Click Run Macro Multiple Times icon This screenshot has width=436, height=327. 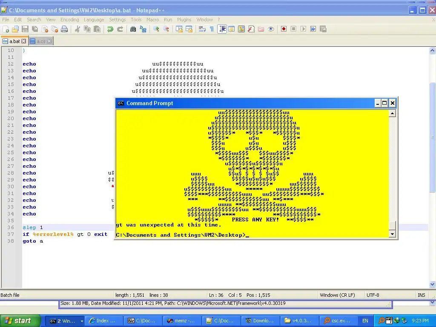(313, 29)
